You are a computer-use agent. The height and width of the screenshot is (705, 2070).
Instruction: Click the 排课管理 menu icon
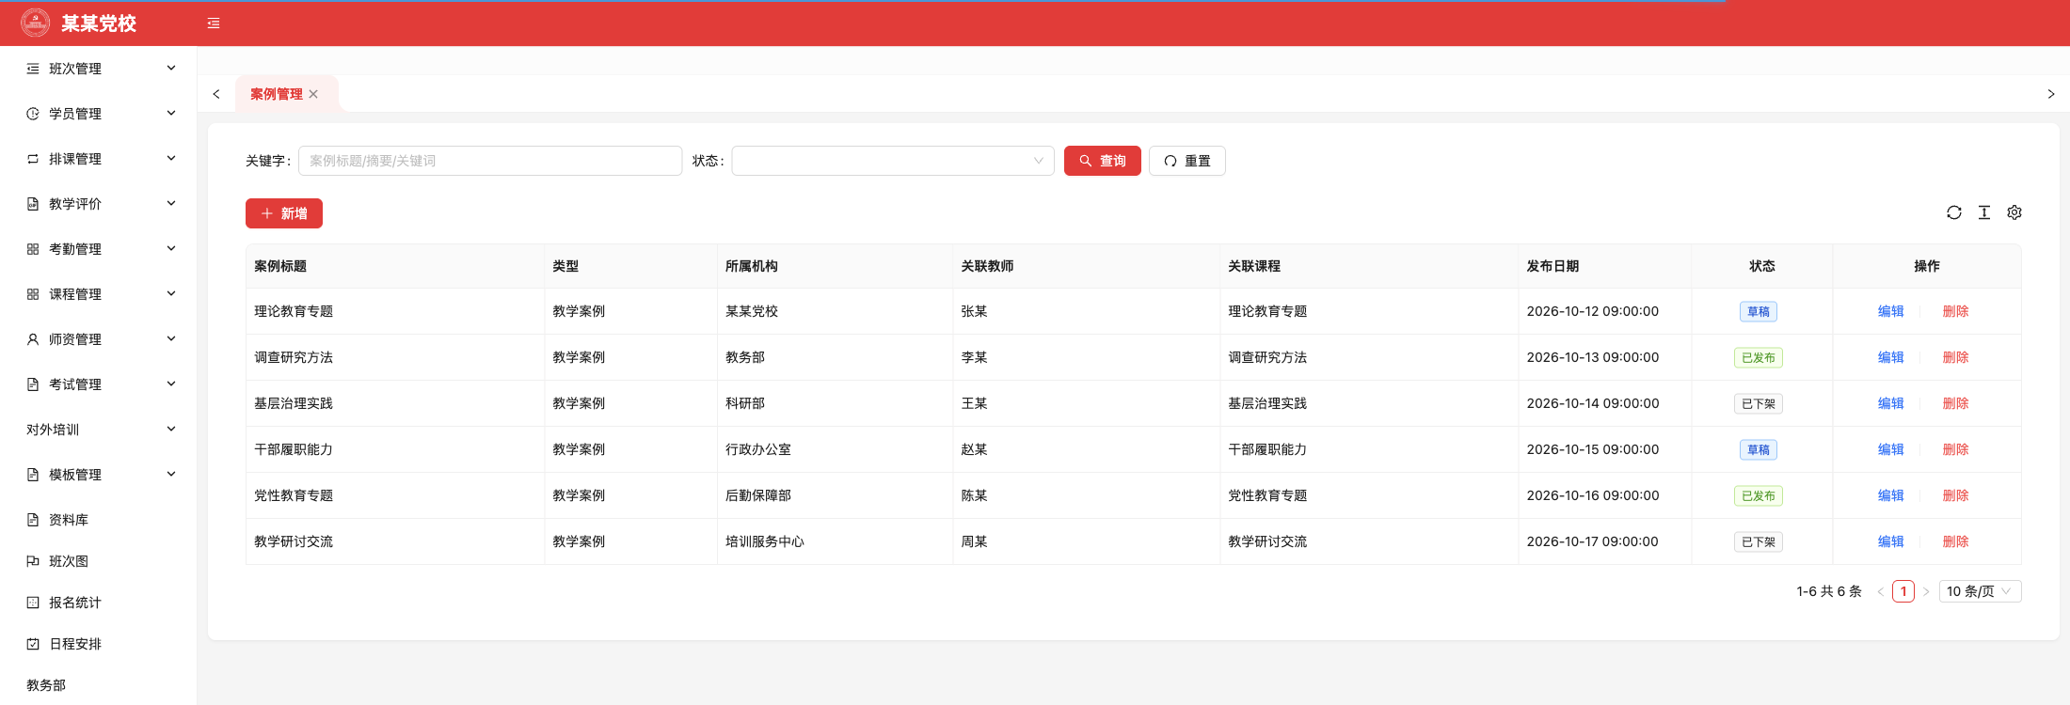click(33, 159)
